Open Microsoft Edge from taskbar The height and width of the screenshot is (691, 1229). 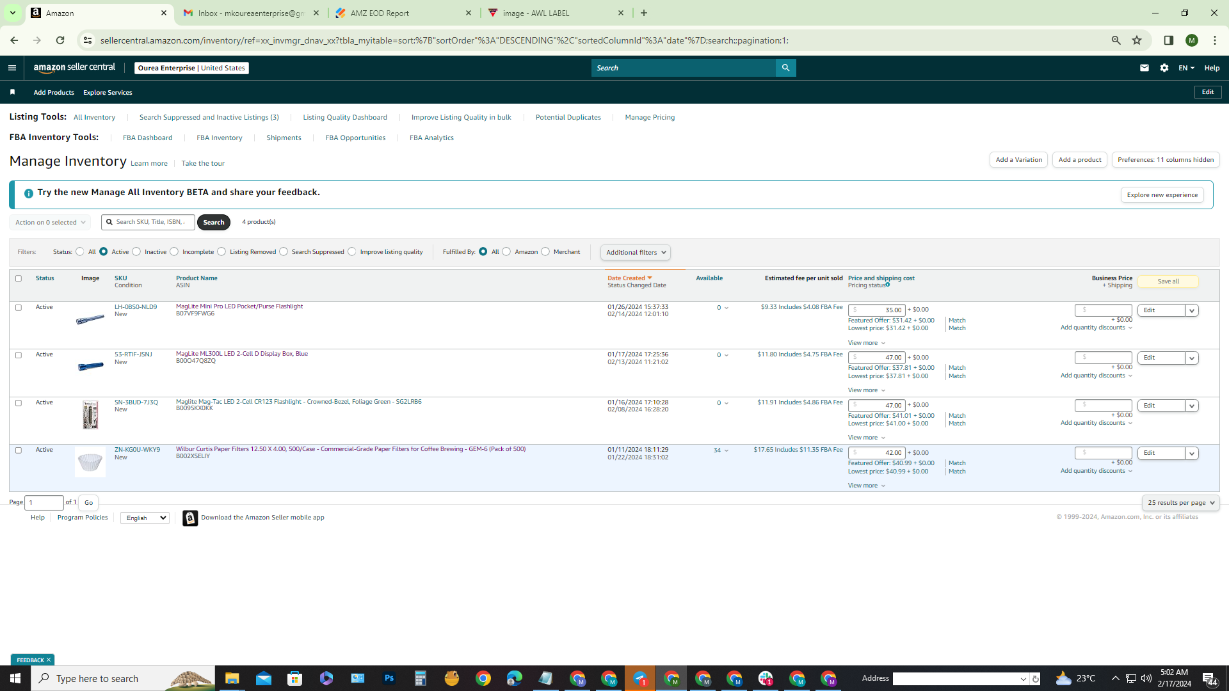[515, 678]
